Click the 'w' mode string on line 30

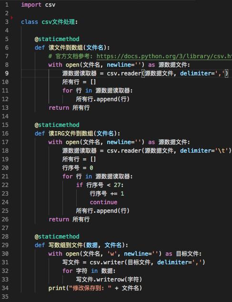coord(112,254)
